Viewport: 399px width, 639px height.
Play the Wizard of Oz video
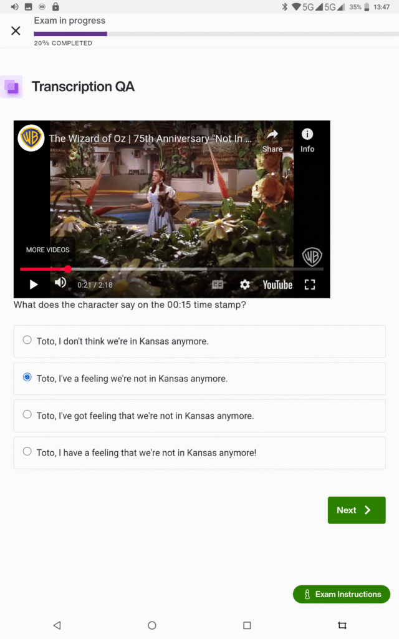[34, 285]
